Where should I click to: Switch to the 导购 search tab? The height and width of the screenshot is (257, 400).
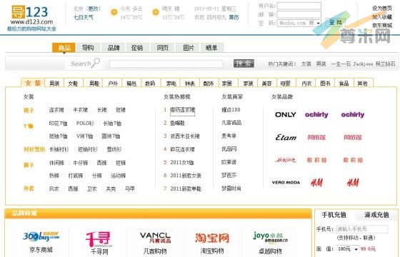(x=88, y=47)
